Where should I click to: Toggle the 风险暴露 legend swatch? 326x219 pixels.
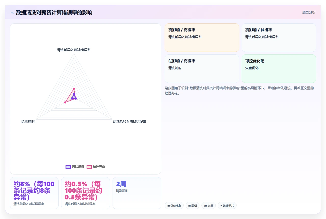click(x=68, y=167)
